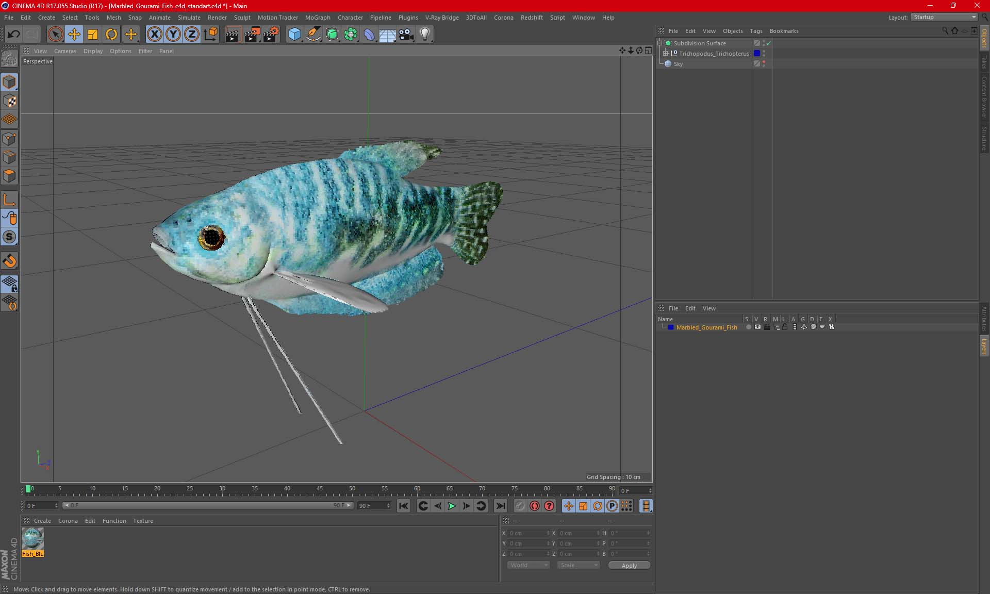Select the spline Pen tool
990x594 pixels.
pyautogui.click(x=313, y=35)
